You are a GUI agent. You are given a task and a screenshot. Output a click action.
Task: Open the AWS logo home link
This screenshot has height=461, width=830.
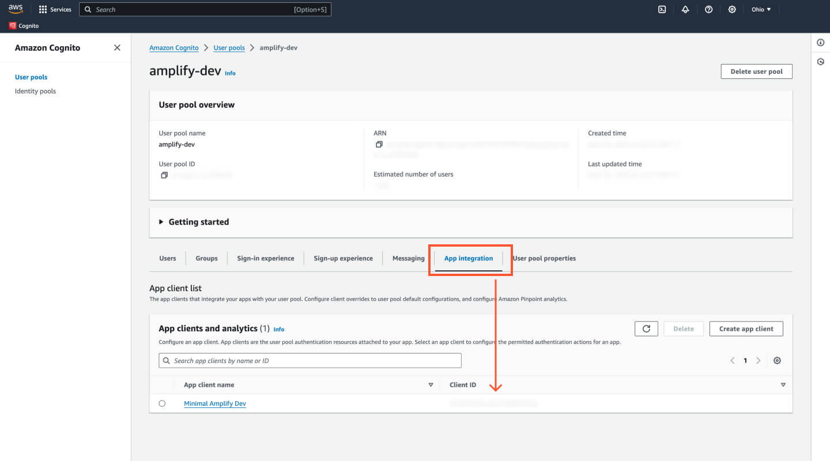(x=16, y=9)
